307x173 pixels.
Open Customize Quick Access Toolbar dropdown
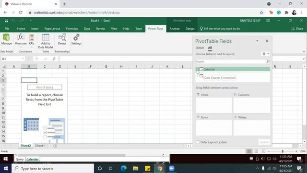click(x=31, y=21)
